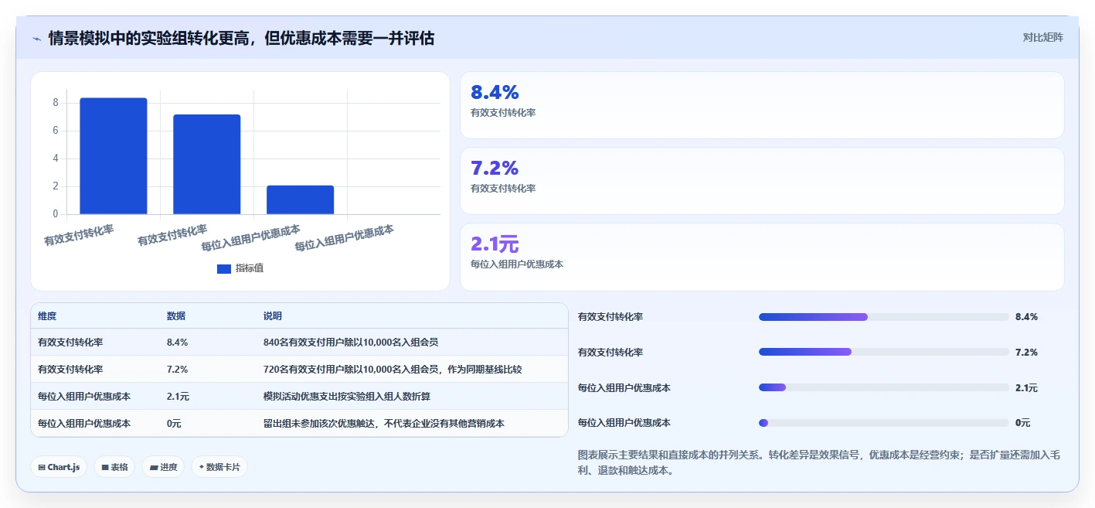Select the 2.1元 cell in the table
The image size is (1095, 508).
pyautogui.click(x=178, y=396)
